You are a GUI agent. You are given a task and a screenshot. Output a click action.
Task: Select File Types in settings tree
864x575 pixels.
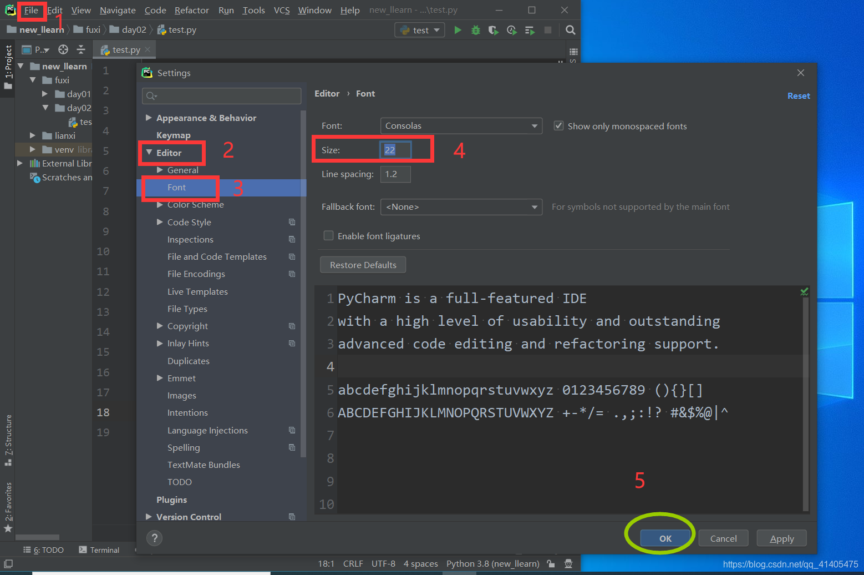[187, 309]
